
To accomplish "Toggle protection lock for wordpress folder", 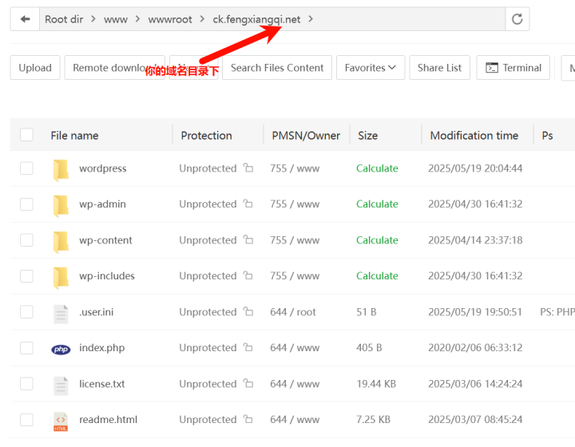I will pos(248,168).
